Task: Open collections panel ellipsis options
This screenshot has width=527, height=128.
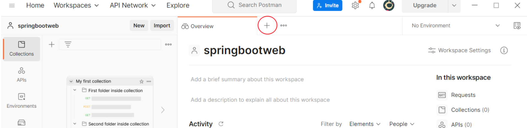Action: pos(168,44)
